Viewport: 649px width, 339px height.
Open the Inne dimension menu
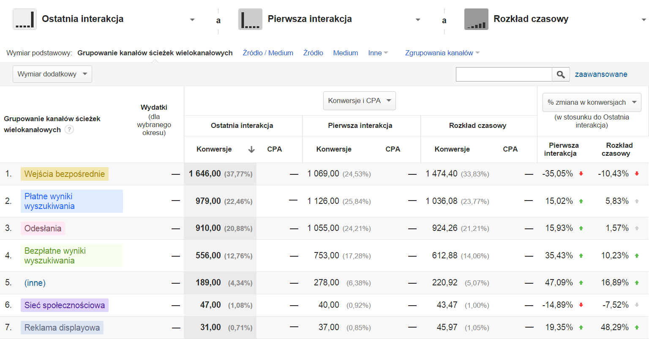(x=378, y=53)
